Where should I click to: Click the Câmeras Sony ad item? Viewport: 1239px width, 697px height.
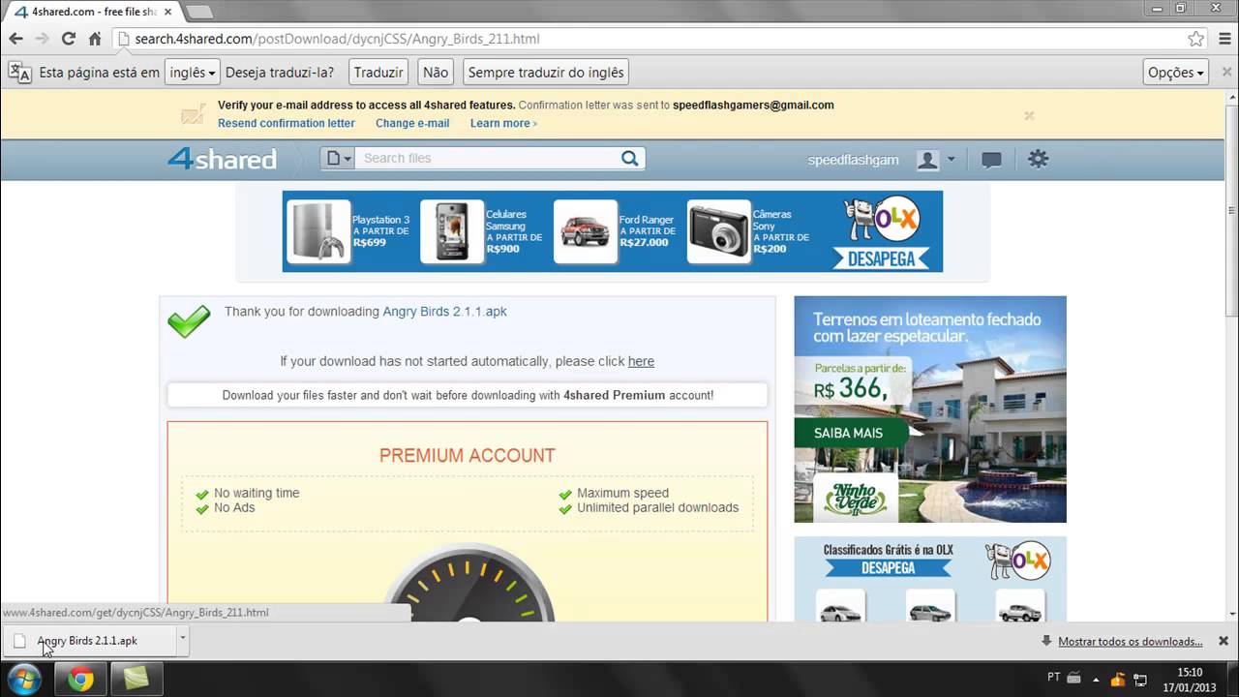coord(750,231)
